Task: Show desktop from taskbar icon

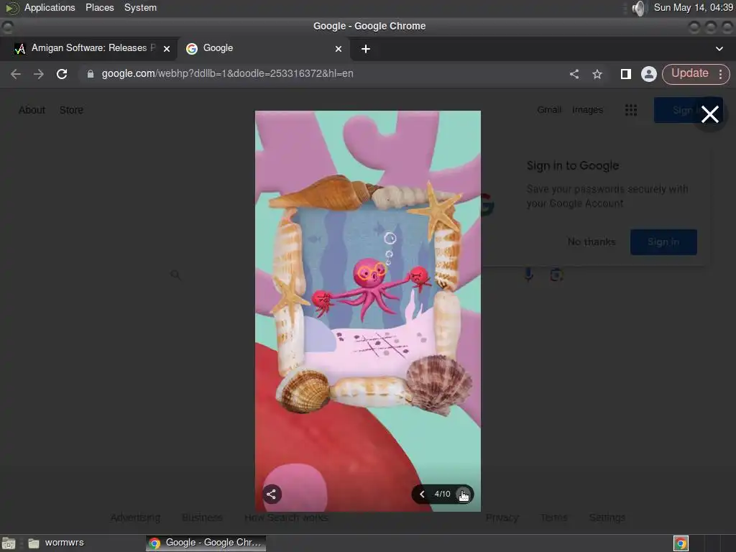Action: (9, 543)
